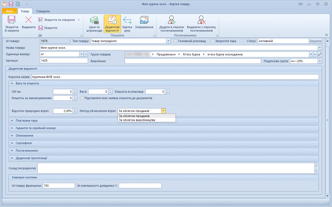Click the ellipsis button next to Група товарів
The image size is (332, 207).
click(315, 54)
